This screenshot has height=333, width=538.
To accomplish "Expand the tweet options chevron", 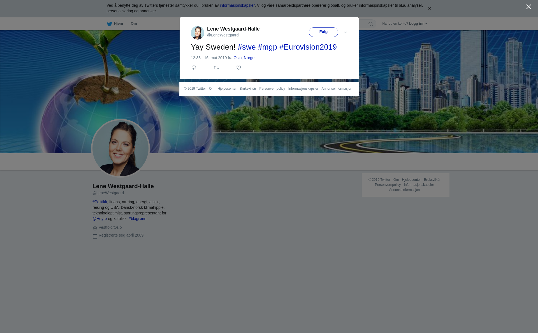I will click(345, 32).
